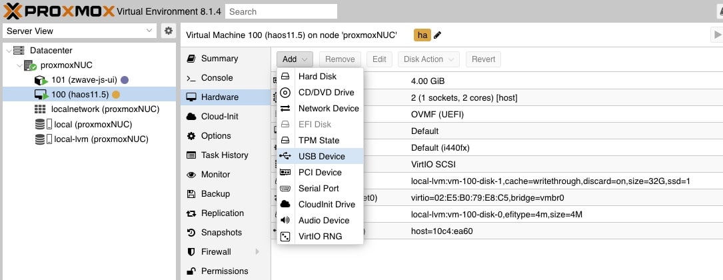Screen dimensions: 723x280
Task: Select the virtio network device row
Action: tap(497, 198)
